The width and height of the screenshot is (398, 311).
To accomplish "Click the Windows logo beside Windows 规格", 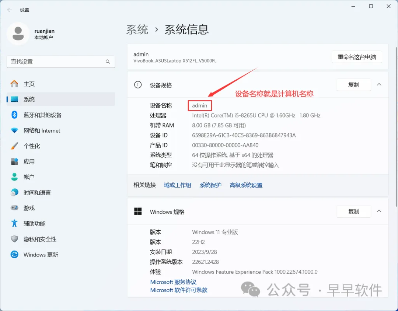I will tap(138, 211).
